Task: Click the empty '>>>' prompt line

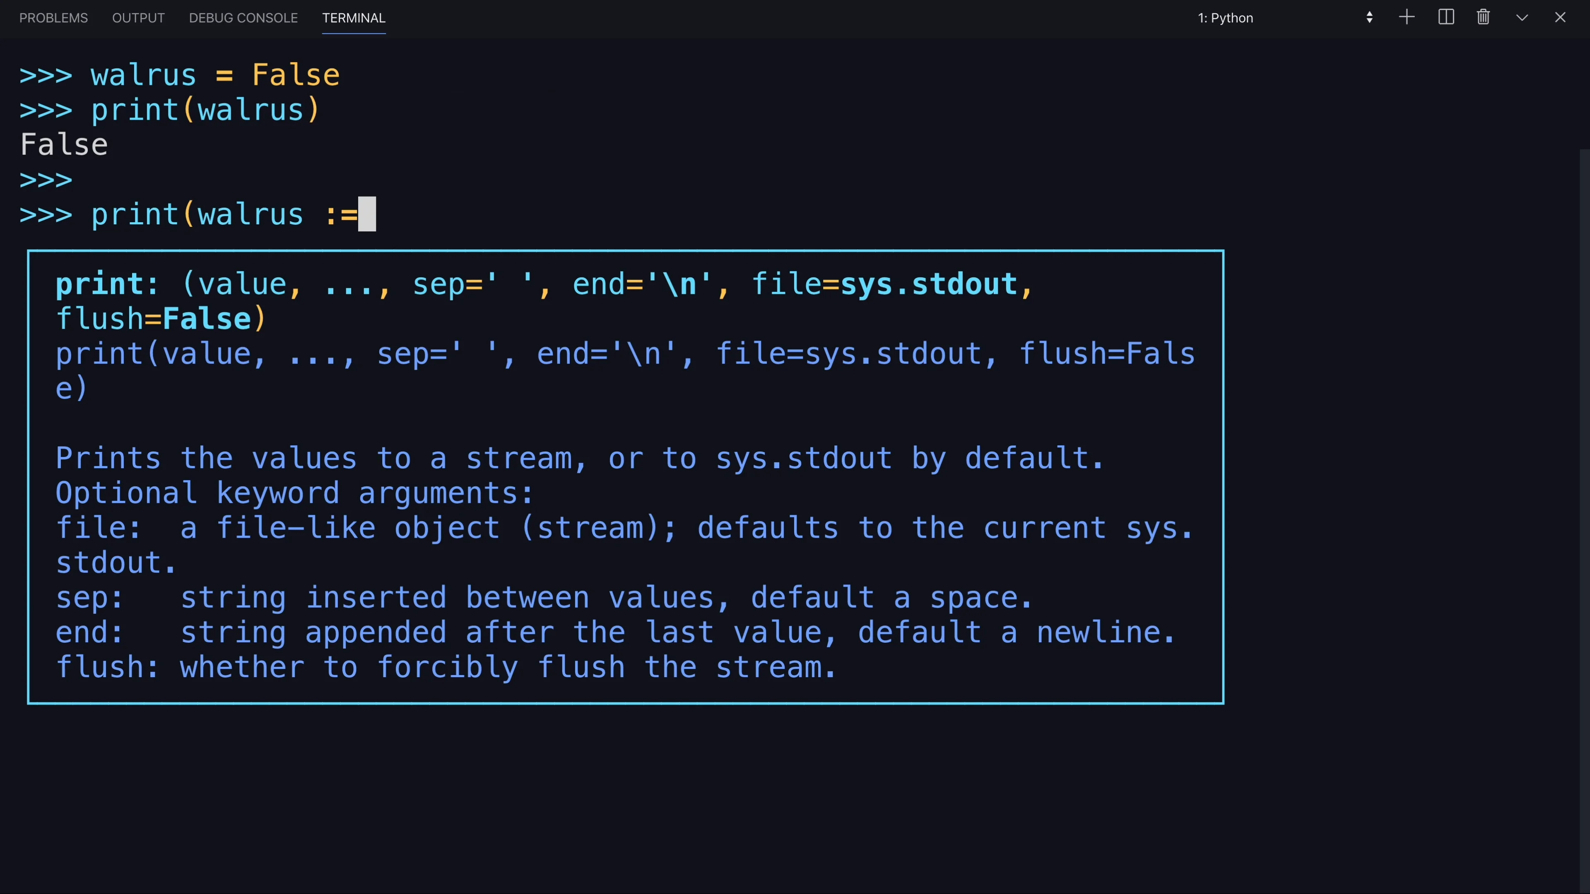Action: 46,180
